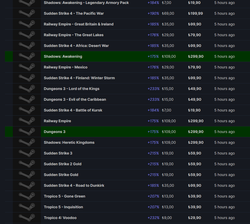Click Steam icon beside Railway Empire base game
This screenshot has height=224, width=250.
point(27,121)
